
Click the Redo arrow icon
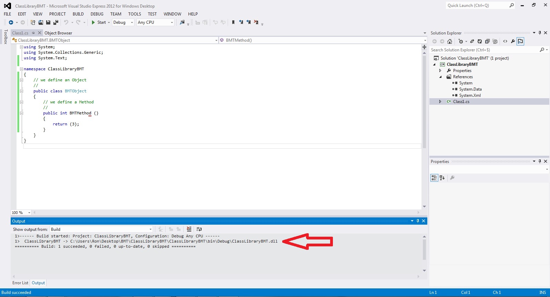click(78, 22)
